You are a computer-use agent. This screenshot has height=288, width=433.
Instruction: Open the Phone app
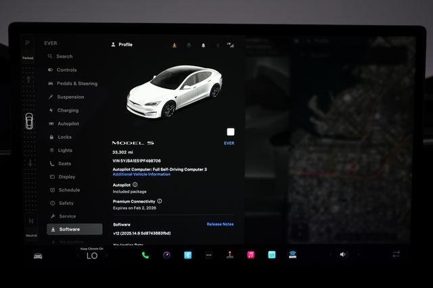pyautogui.click(x=145, y=255)
